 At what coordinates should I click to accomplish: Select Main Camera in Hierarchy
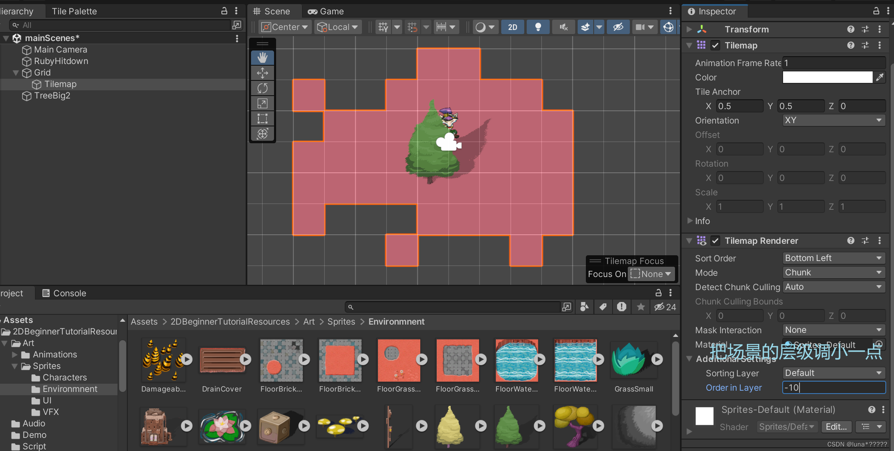pos(60,50)
